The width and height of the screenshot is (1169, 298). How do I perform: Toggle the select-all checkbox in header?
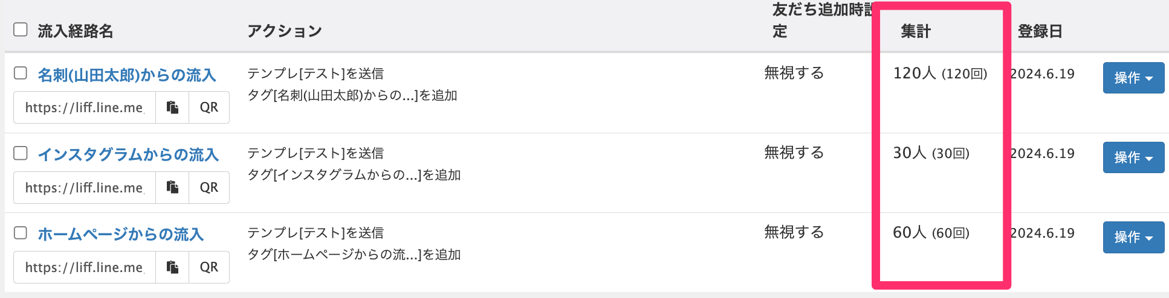click(x=21, y=30)
